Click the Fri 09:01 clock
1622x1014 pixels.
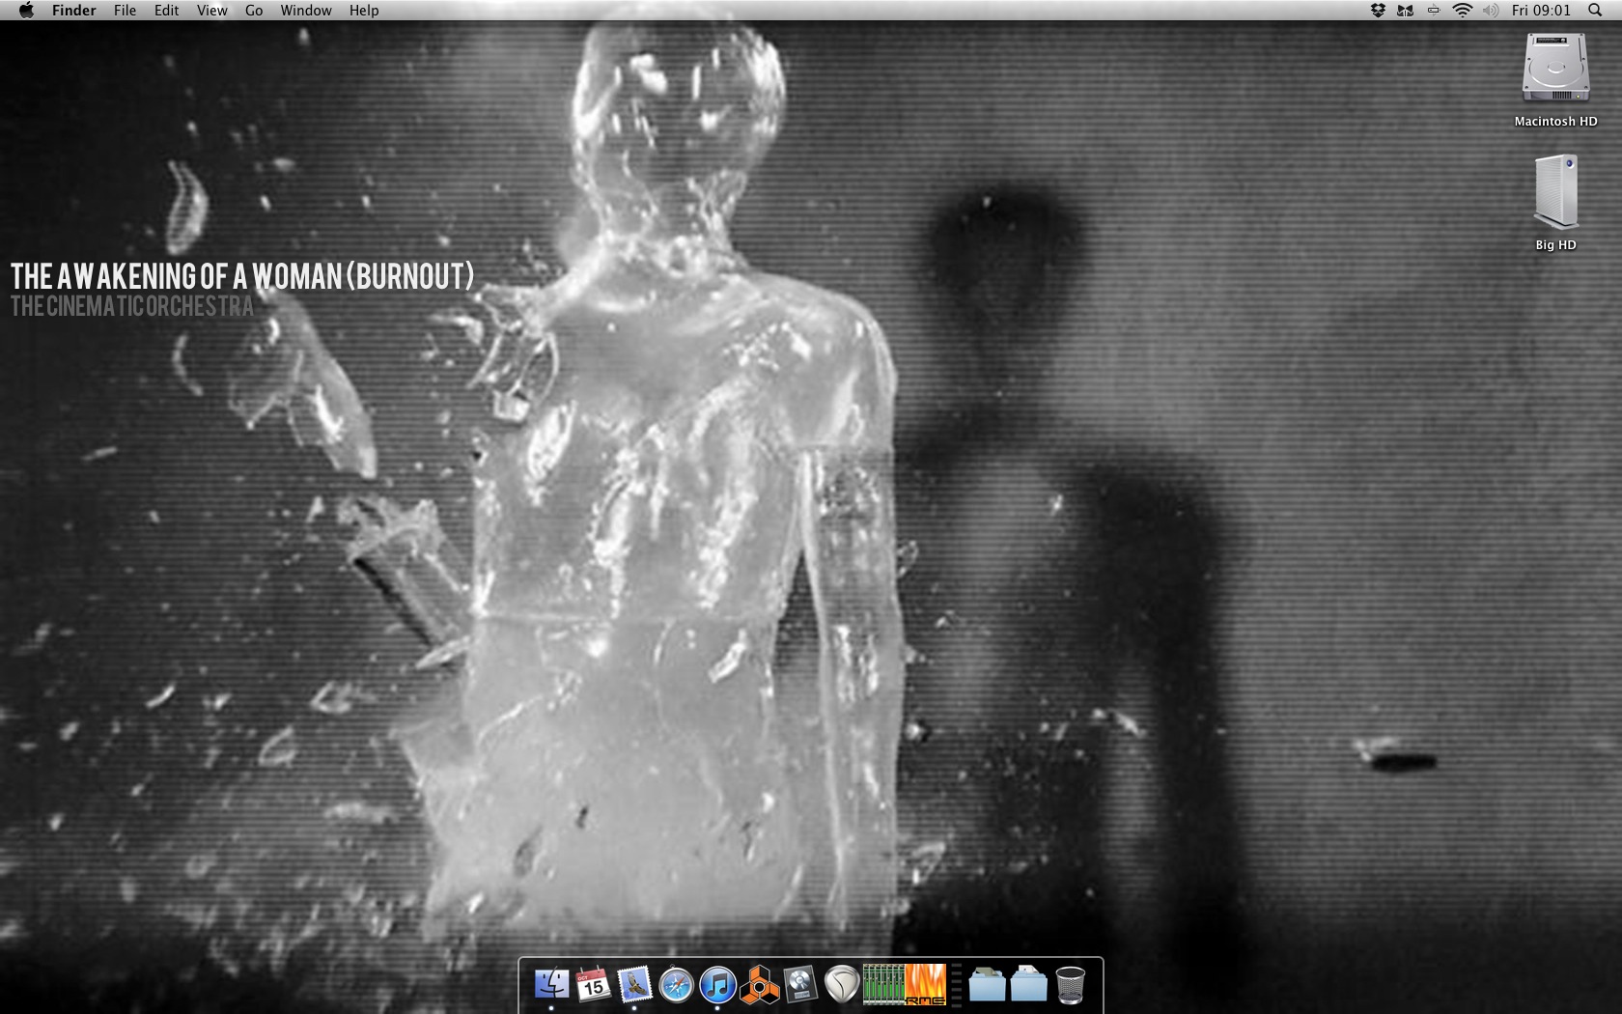1542,11
